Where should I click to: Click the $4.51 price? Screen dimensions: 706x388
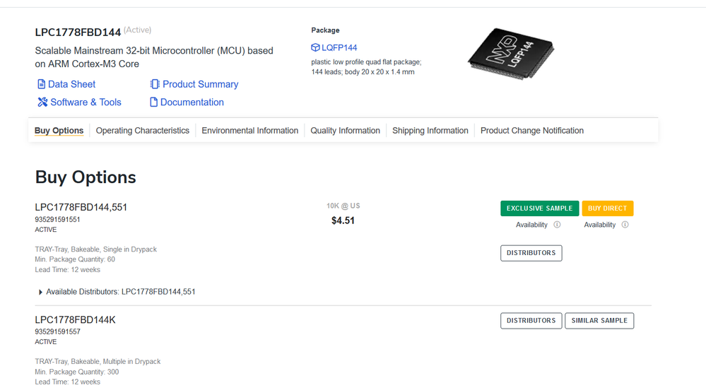coord(343,221)
